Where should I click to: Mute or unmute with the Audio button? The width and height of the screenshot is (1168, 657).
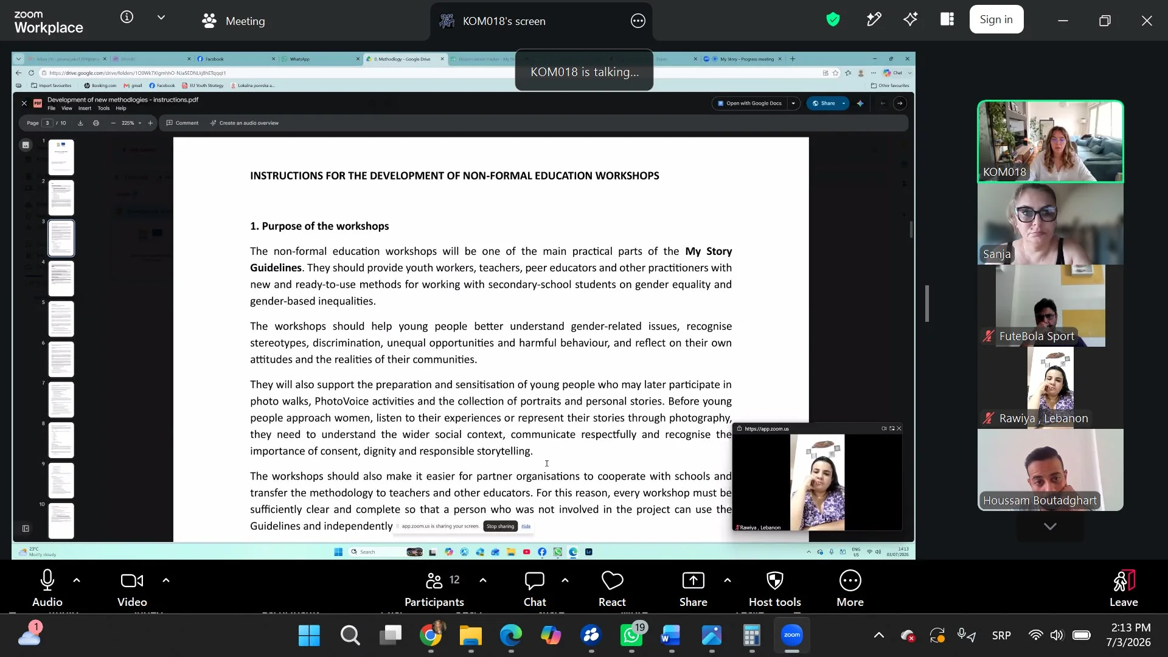[x=47, y=588]
